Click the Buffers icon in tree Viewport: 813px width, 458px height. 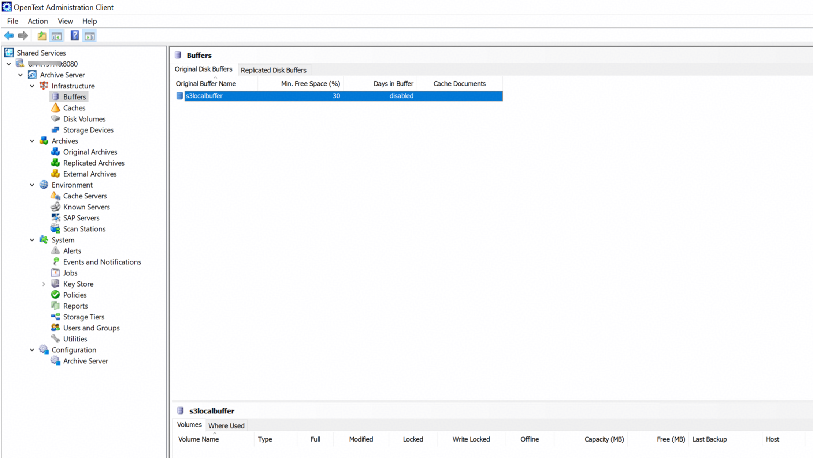click(x=55, y=96)
